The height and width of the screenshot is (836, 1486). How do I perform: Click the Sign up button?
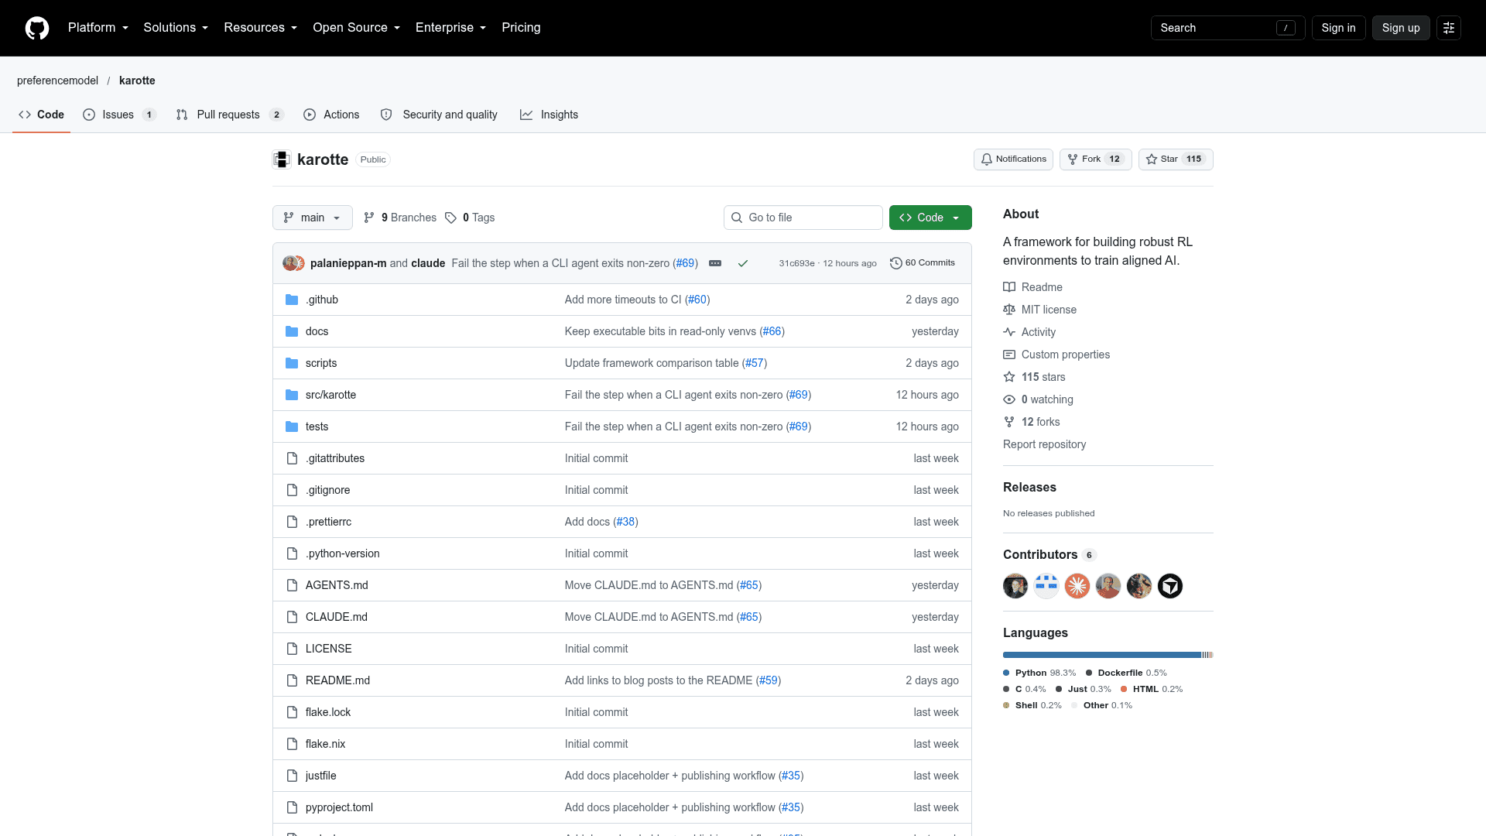point(1401,28)
